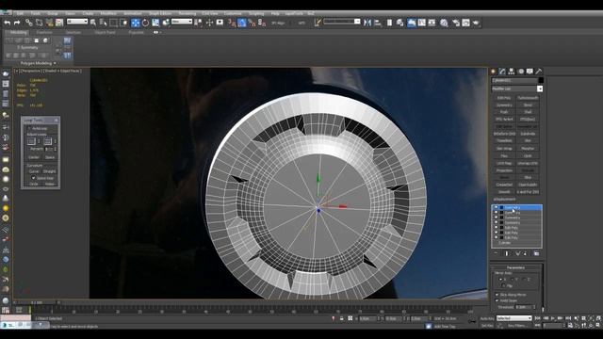Click the Undo arrow in main toolbar
Viewport: 603px width, 339px height.
(7, 23)
